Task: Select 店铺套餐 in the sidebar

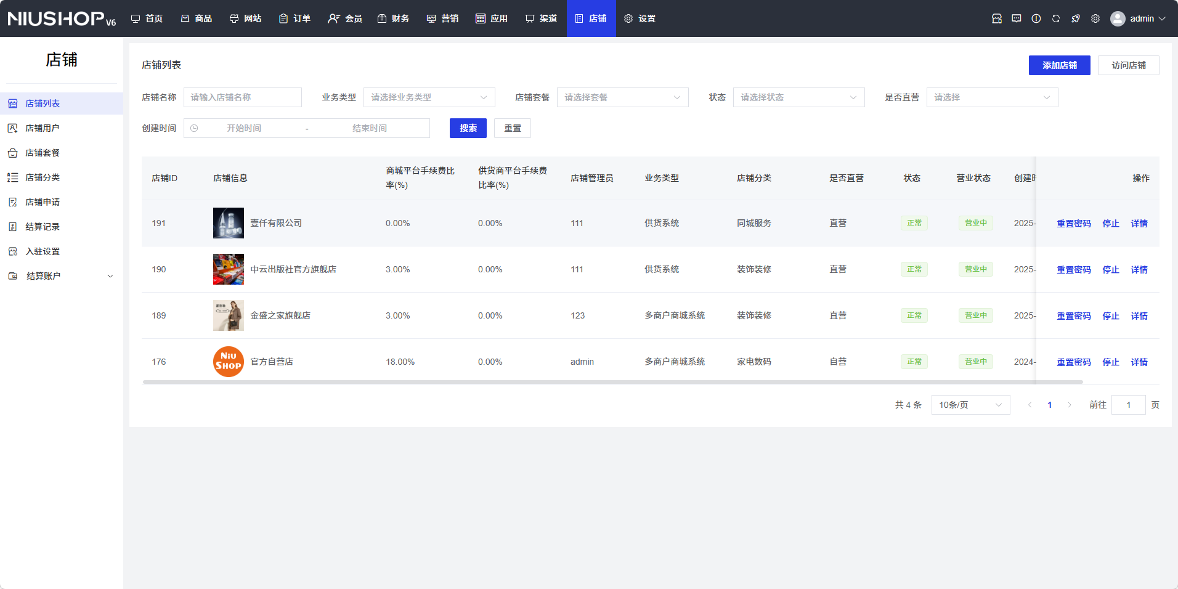Action: 43,153
